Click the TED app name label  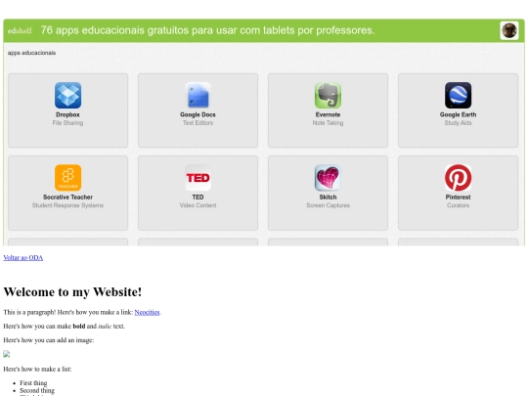198,197
